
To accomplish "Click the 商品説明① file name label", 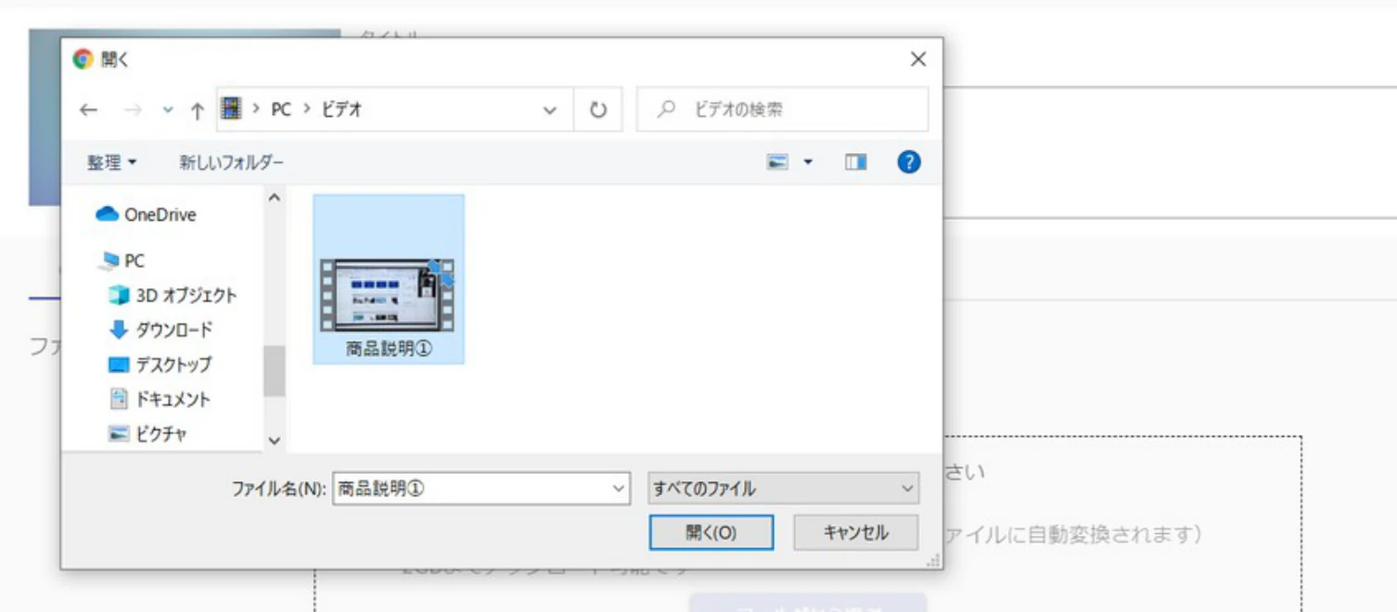I will tap(389, 350).
